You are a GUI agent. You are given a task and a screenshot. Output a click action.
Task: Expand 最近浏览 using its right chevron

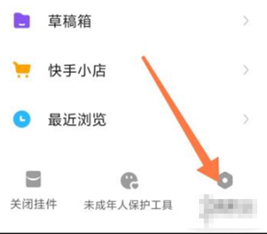[x=246, y=119]
